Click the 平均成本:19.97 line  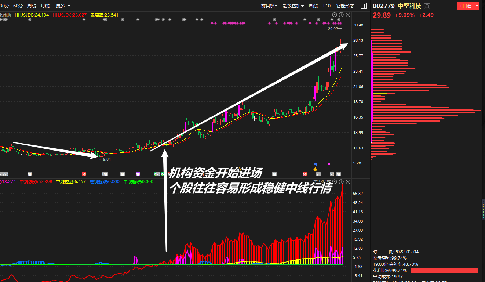pyautogui.click(x=388, y=277)
